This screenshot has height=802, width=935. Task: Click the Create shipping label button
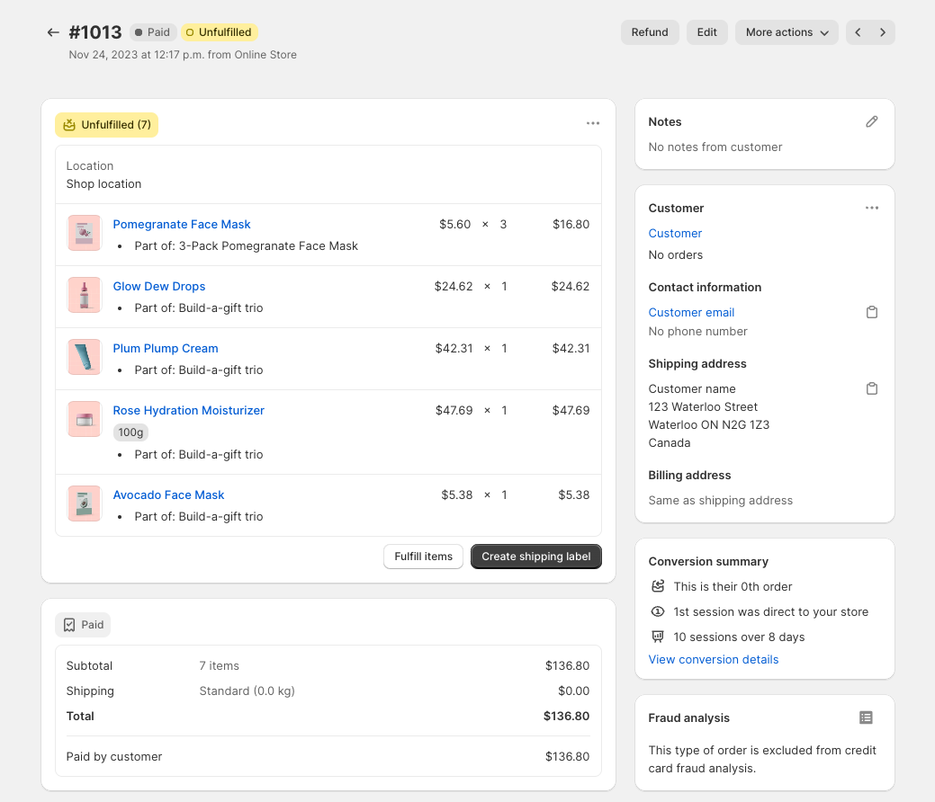pos(535,557)
